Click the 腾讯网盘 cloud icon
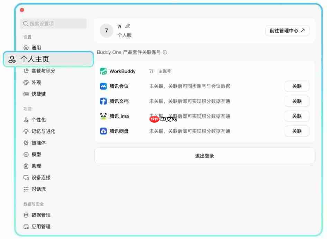 point(103,131)
